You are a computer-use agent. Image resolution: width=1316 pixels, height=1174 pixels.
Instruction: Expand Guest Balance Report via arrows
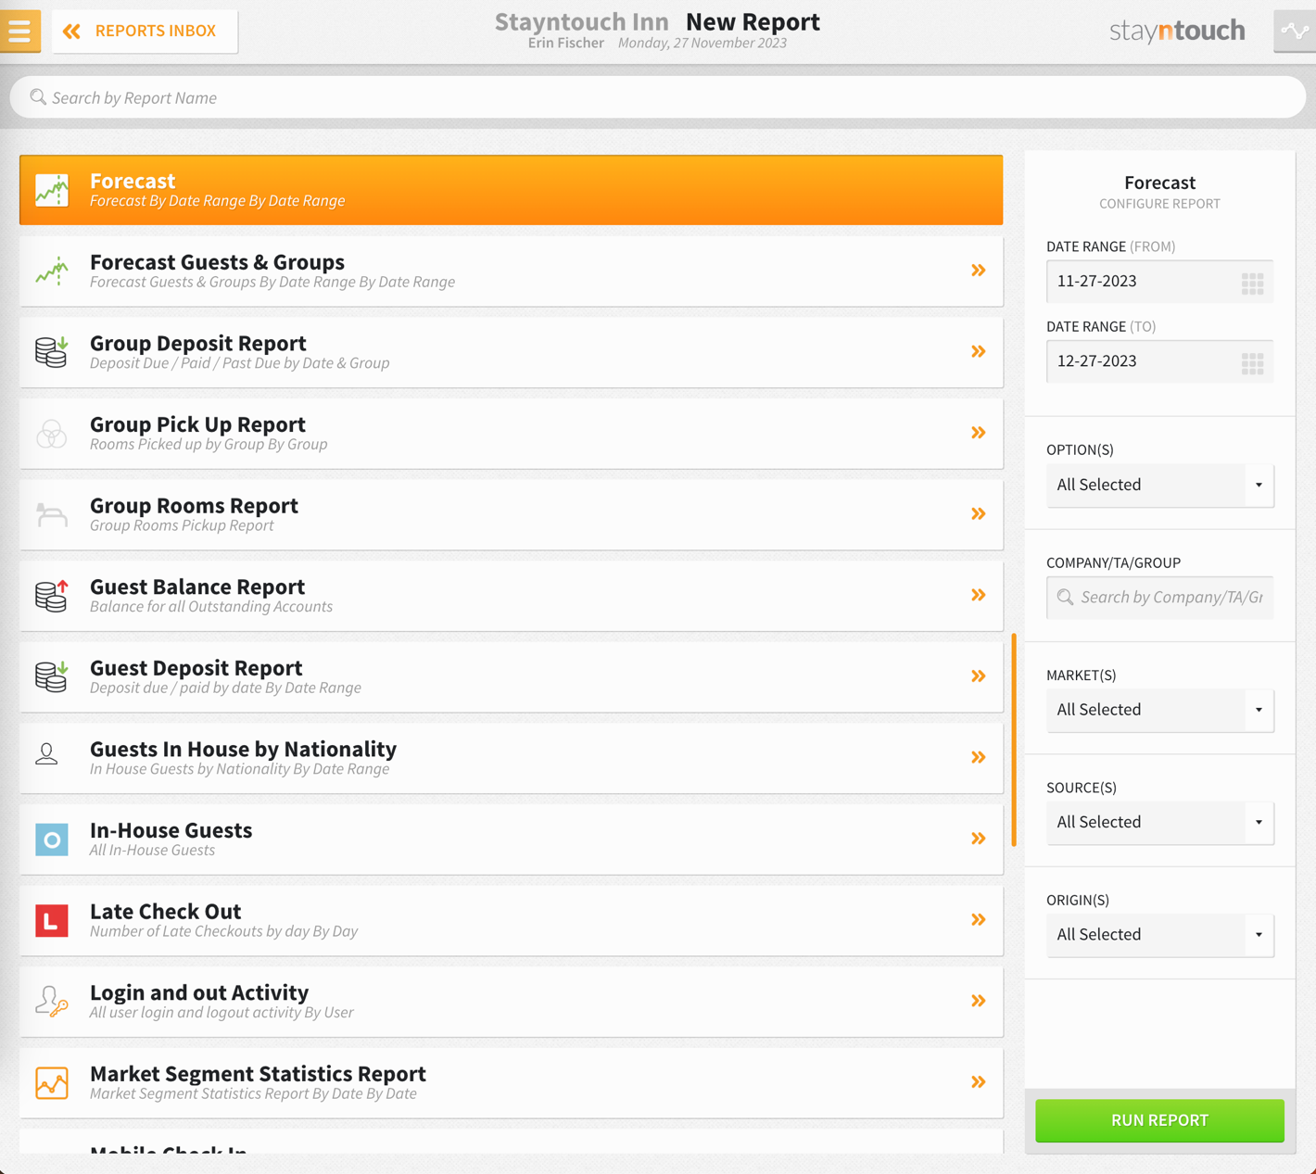pos(979,595)
